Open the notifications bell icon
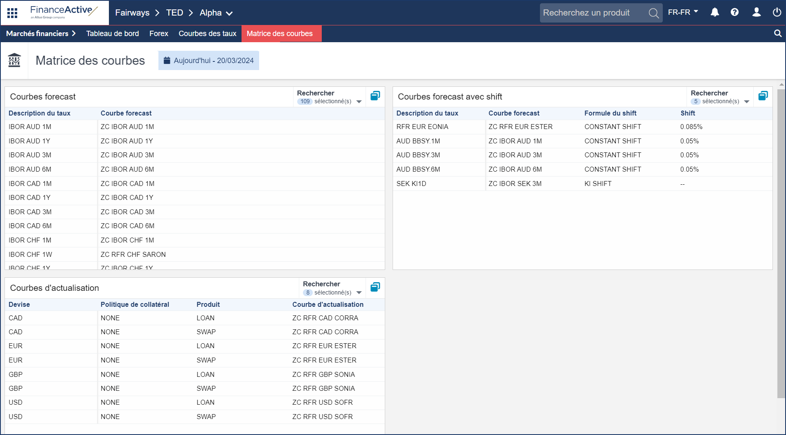This screenshot has height=435, width=786. (715, 12)
